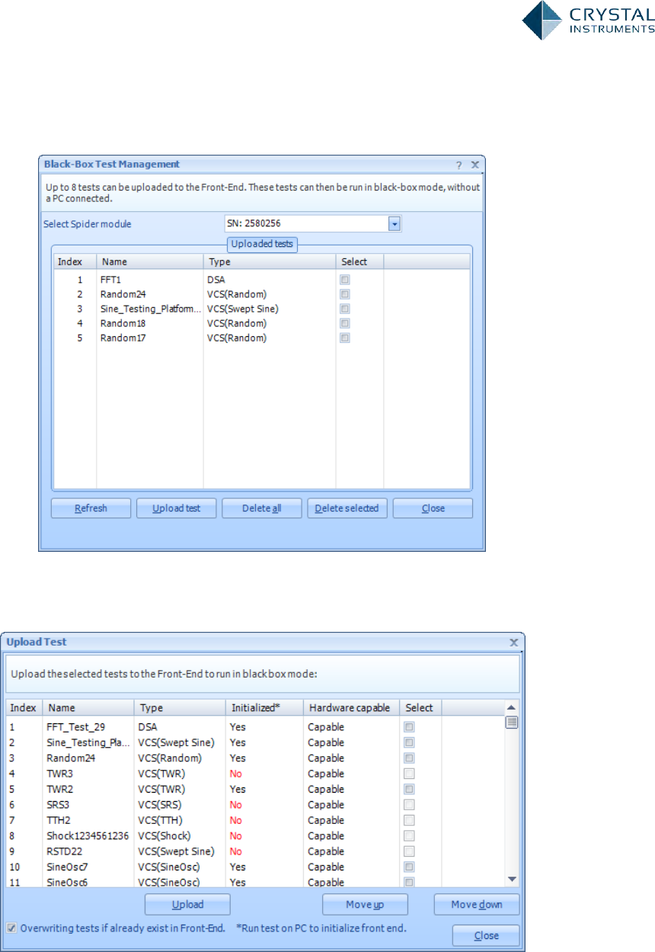Screen dimensions: 655x952
Task: Click the help question mark in Black-Box Test Management
Action: [458, 165]
